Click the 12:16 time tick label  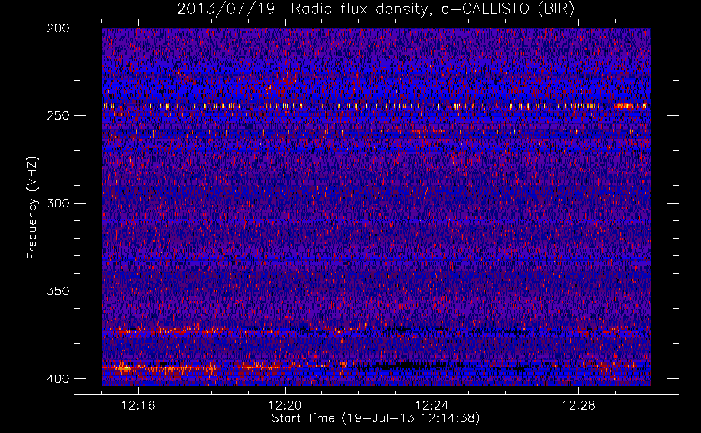(x=138, y=406)
